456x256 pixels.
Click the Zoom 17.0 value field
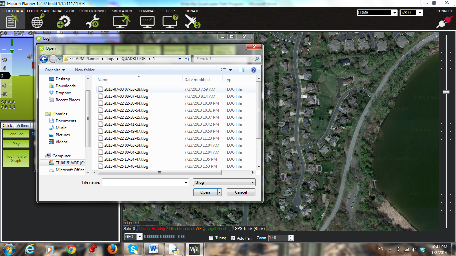coord(278,238)
